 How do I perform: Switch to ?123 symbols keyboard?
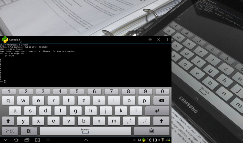10,131
